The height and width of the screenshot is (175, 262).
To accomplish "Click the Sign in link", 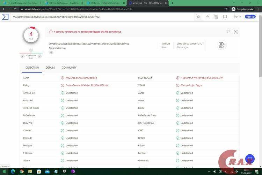I will pos(237,16).
